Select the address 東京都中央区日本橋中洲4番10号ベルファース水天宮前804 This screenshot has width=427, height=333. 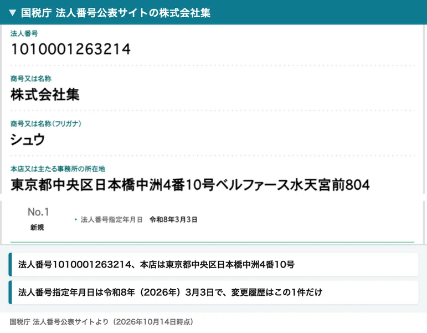coord(190,185)
